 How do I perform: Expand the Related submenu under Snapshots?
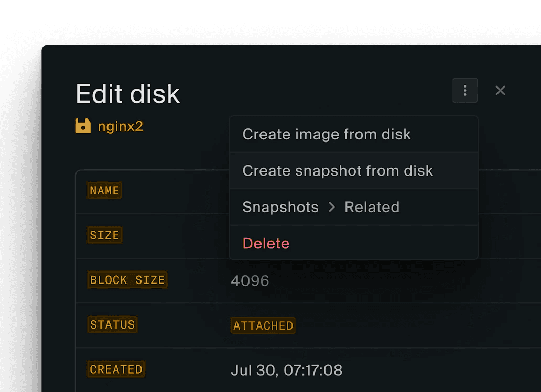(372, 206)
